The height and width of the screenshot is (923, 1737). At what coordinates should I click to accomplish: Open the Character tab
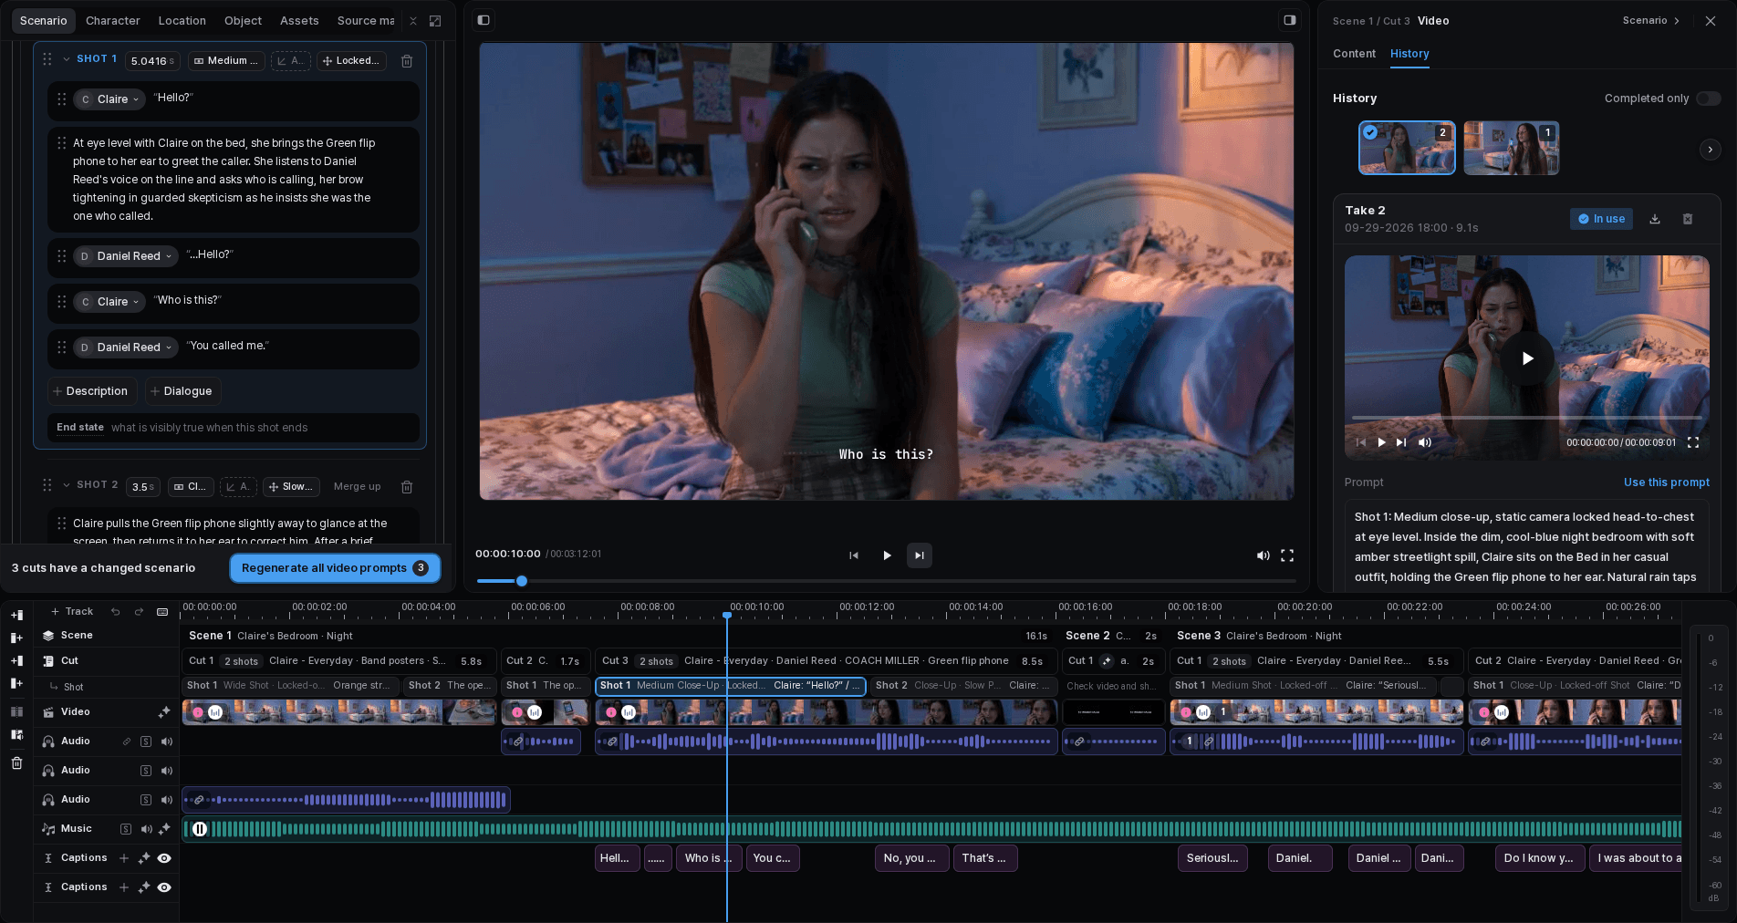113,21
